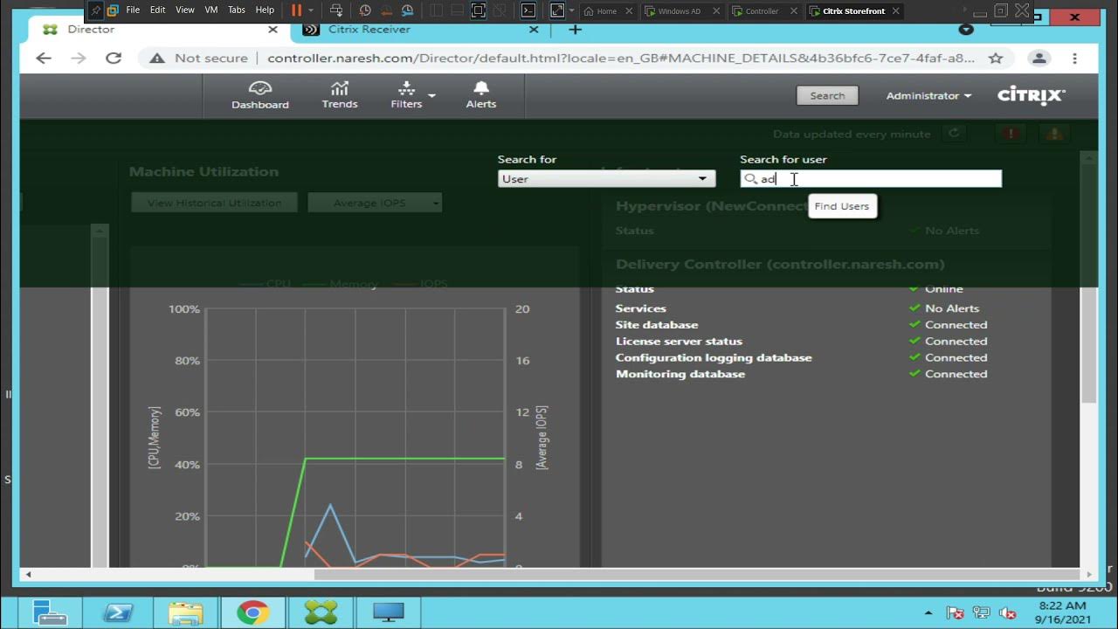This screenshot has width=1118, height=629.
Task: Click the red critical alert indicator
Action: [1011, 134]
